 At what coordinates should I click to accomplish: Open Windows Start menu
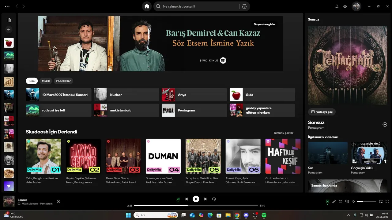click(128, 215)
